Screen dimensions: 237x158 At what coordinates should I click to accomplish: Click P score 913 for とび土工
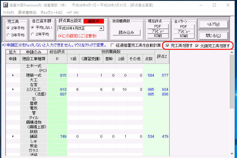57,90
